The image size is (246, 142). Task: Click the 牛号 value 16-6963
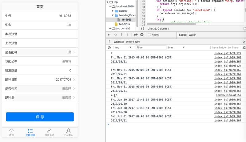[x=65, y=16]
